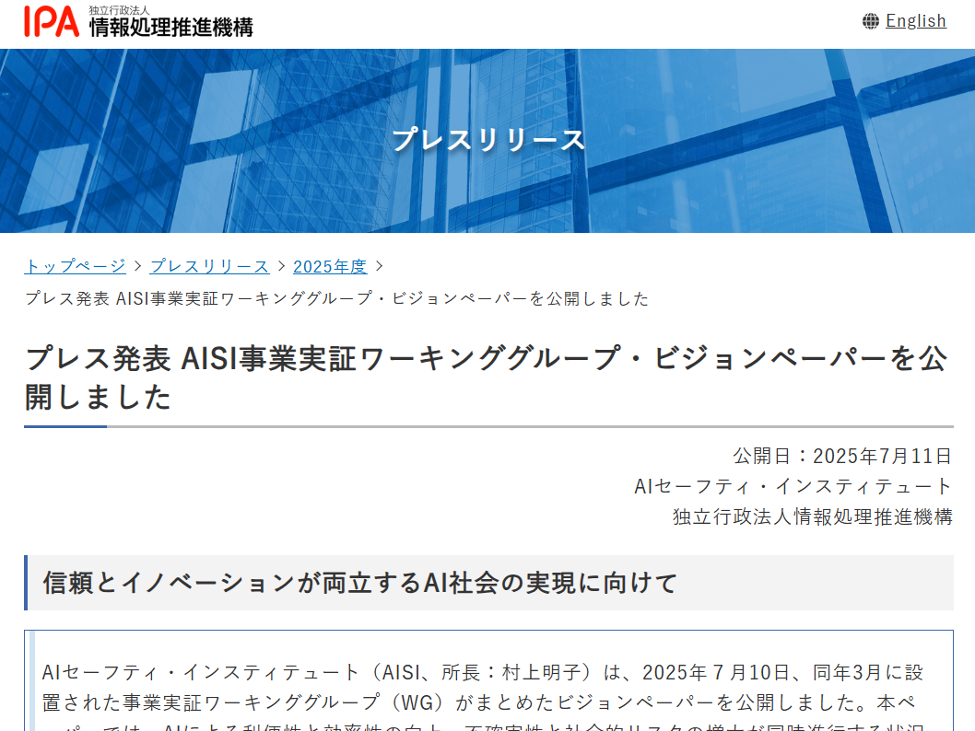Switch the site language to English
Image resolution: width=975 pixels, height=731 pixels.
[915, 21]
